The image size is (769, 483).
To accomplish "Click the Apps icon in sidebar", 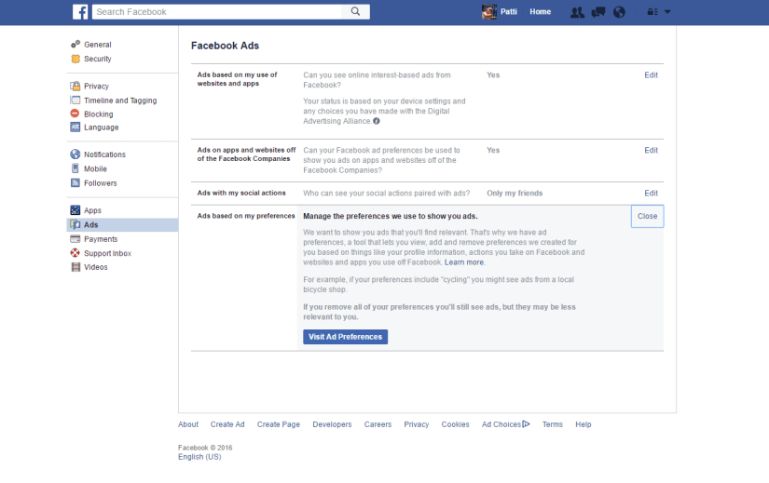I will [x=76, y=210].
